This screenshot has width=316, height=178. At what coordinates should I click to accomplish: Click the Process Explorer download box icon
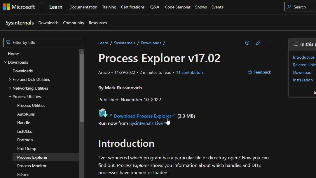tap(103, 113)
